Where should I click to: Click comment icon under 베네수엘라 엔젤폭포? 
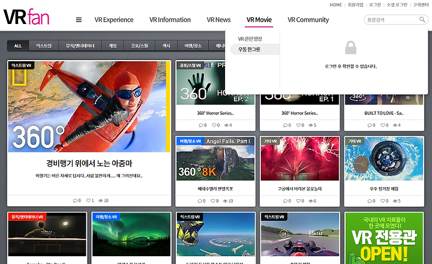point(200,201)
